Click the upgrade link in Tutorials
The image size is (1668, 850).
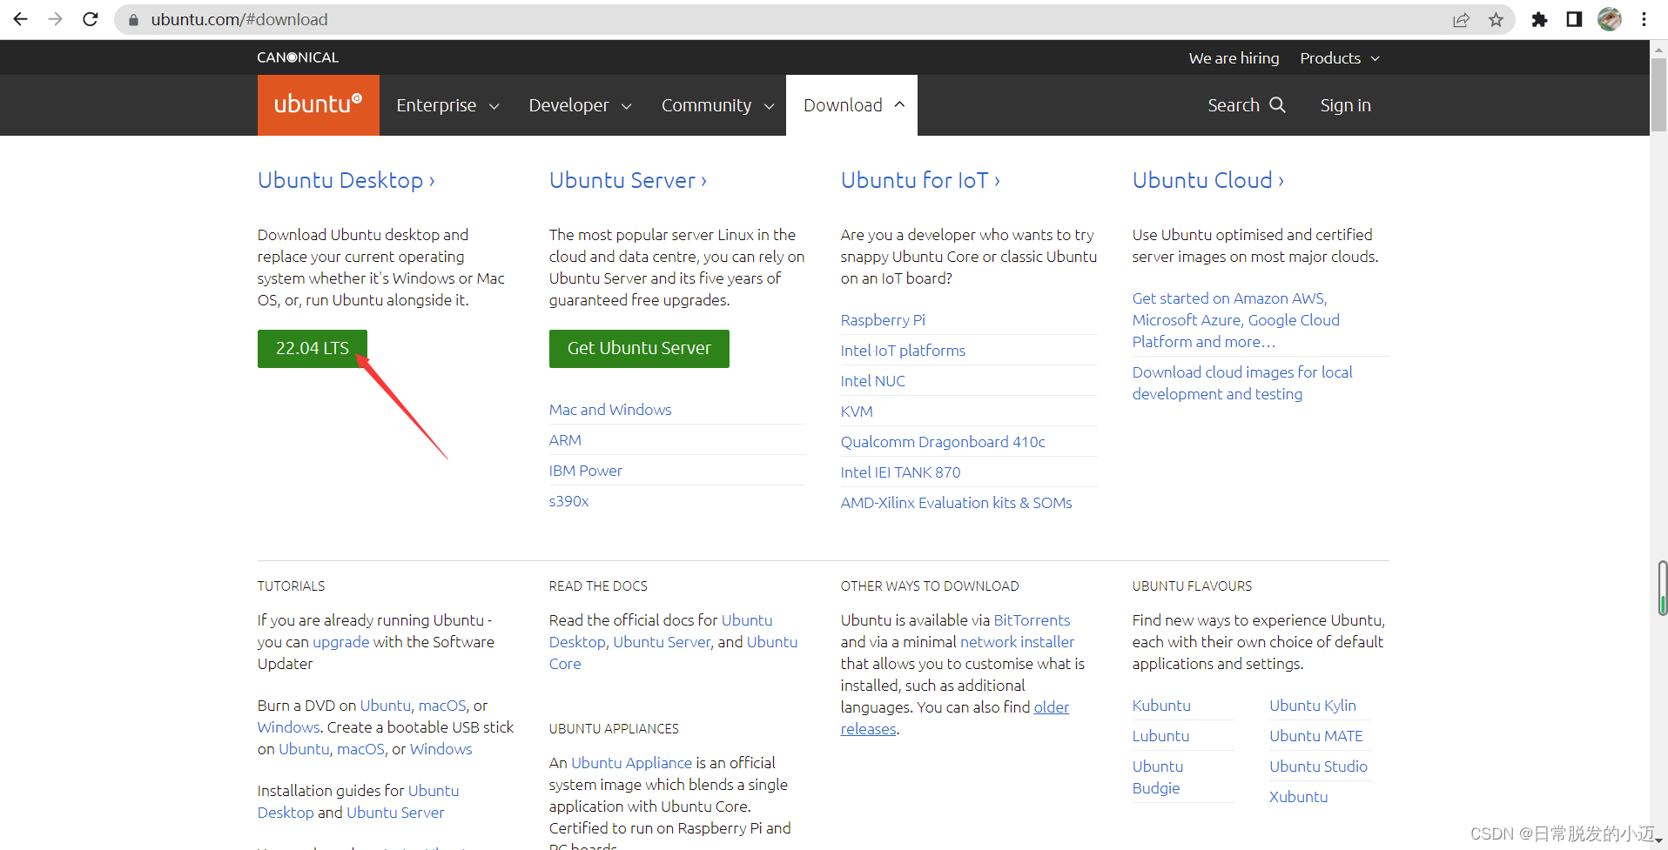(341, 642)
